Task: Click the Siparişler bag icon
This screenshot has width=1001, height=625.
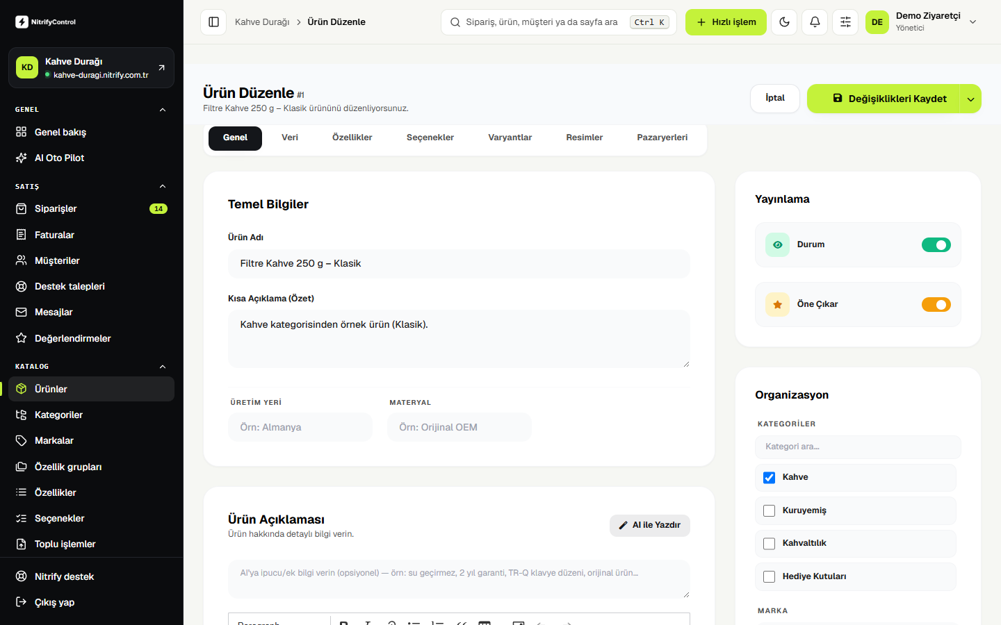Action: click(22, 208)
